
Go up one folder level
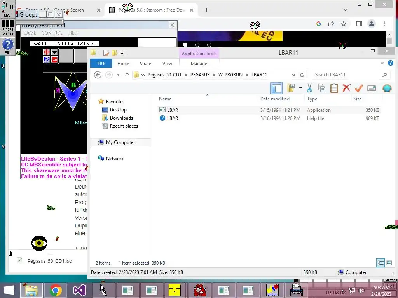pyautogui.click(x=127, y=75)
